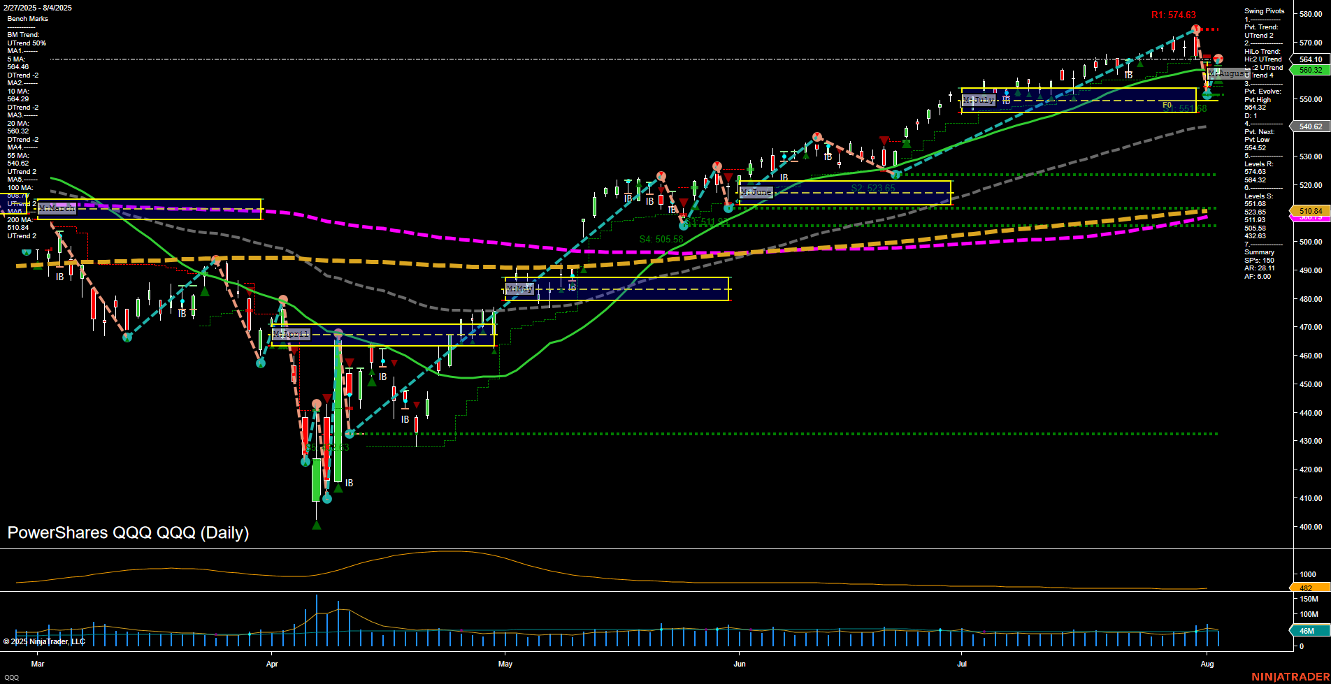Click the Swing Pivots panel heading

pyautogui.click(x=1264, y=11)
